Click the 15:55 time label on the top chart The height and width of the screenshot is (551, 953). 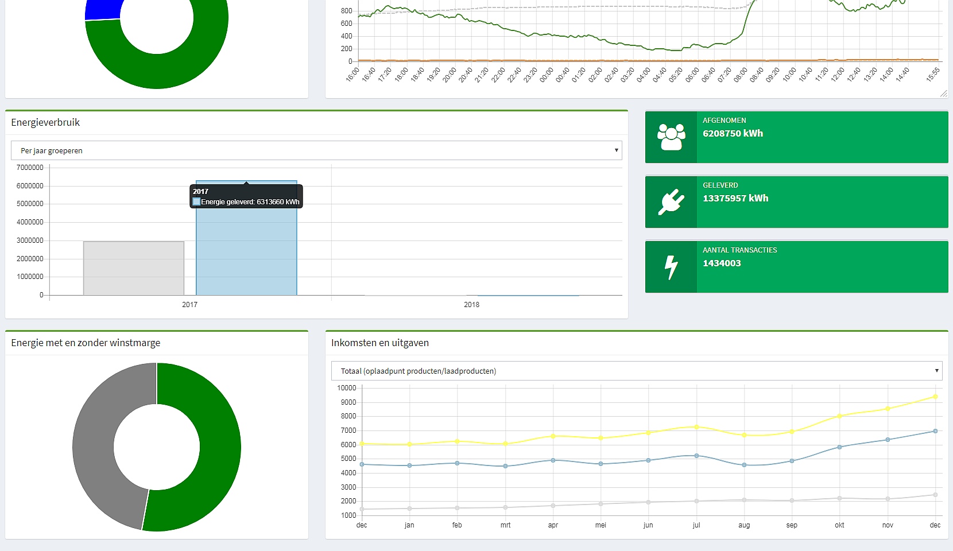pos(933,75)
